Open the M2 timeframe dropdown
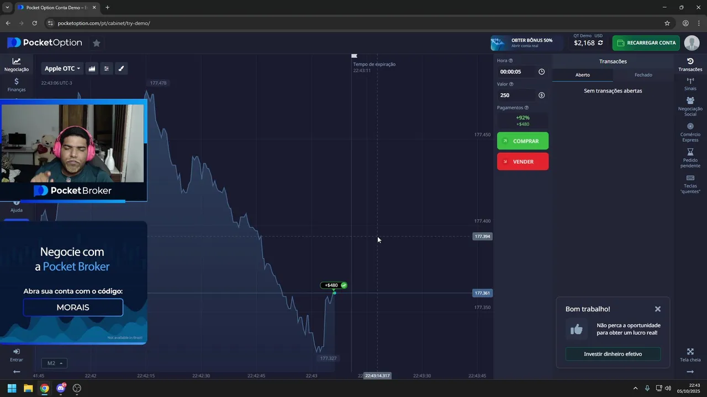 (x=54, y=363)
